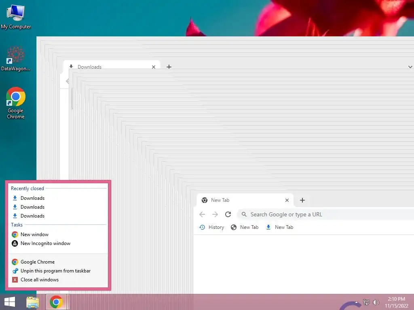Open the New Tab bookmark with globe icon

point(245,227)
